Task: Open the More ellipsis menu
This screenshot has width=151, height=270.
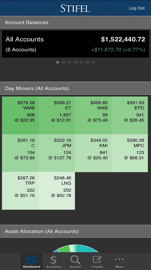Action: tap(119, 259)
